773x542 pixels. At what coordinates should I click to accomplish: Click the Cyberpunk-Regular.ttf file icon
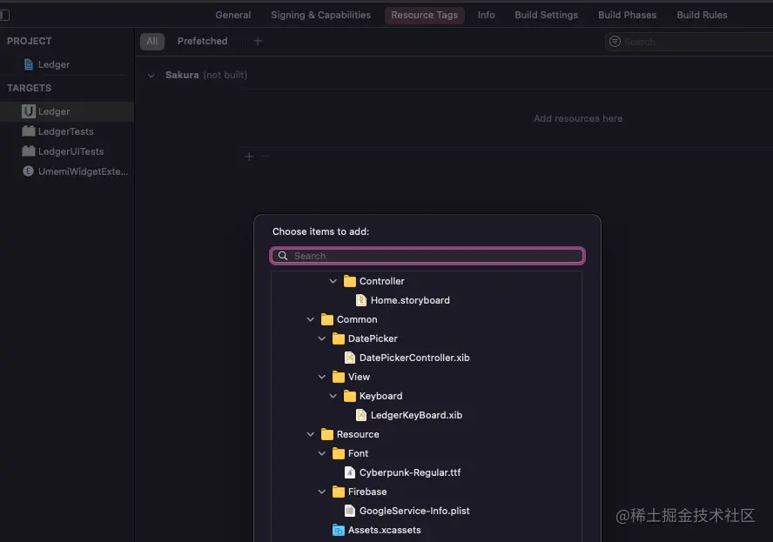(350, 472)
